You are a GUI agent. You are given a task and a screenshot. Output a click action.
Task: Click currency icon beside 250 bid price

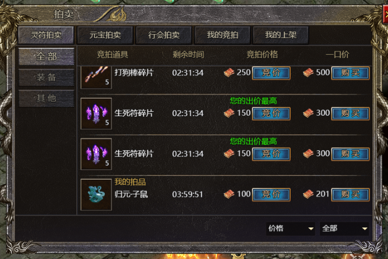pos(229,73)
